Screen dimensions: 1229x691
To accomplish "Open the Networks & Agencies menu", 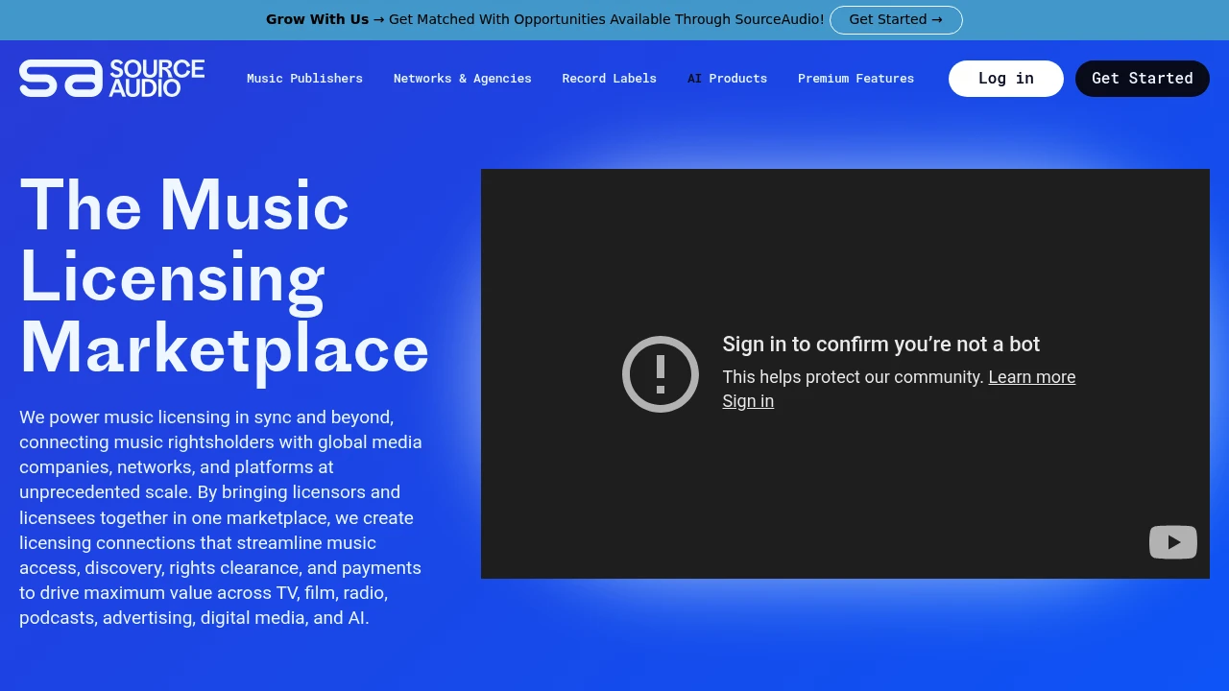I will coord(462,79).
